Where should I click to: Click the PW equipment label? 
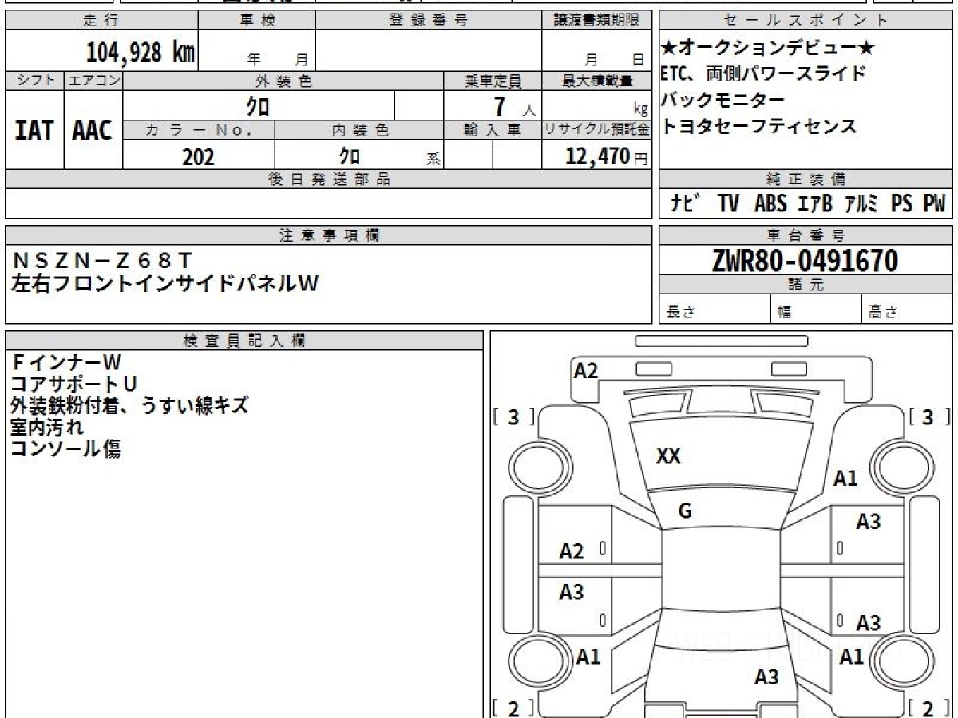tap(935, 204)
